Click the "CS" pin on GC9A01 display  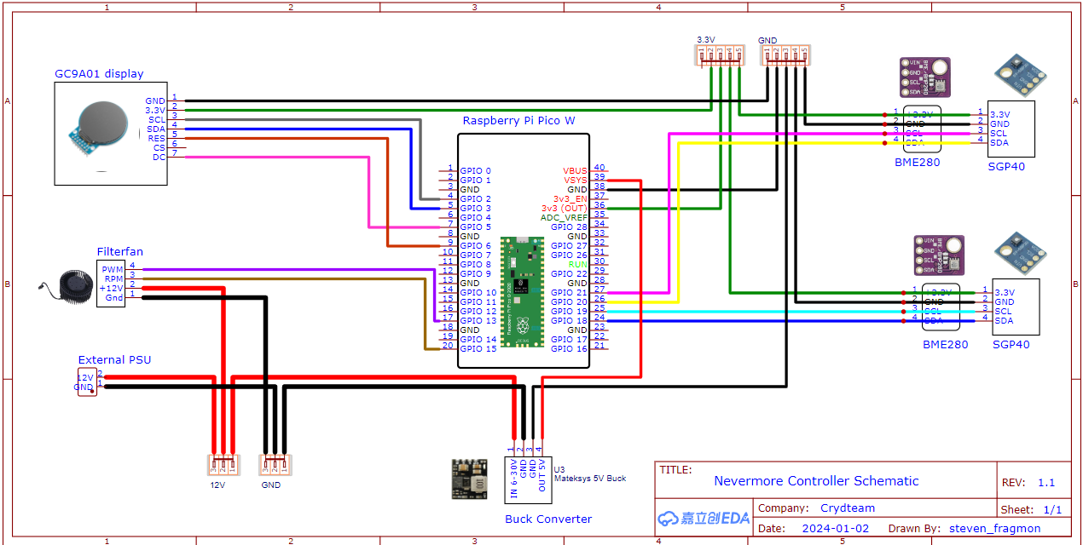159,147
